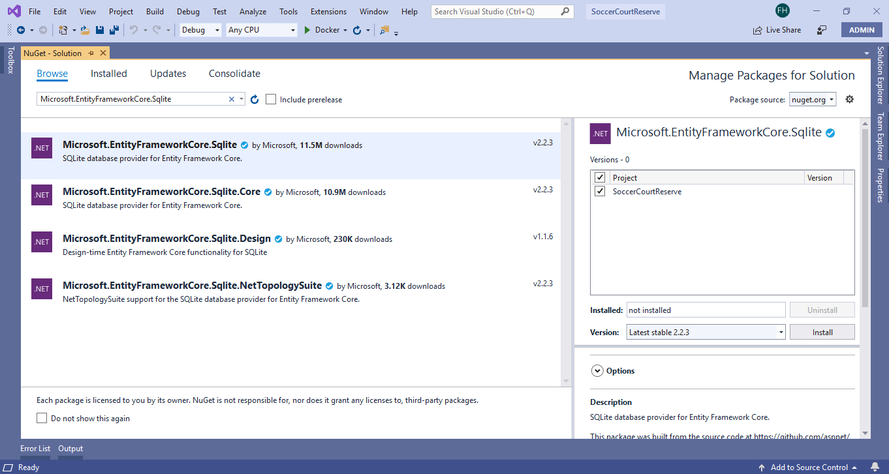This screenshot has height=474, width=889.
Task: Open the Team Explorer side tab
Action: click(880, 136)
